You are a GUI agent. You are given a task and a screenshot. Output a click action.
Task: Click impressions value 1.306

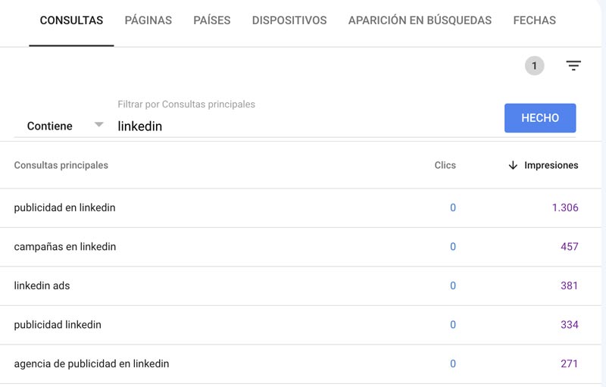click(x=565, y=208)
